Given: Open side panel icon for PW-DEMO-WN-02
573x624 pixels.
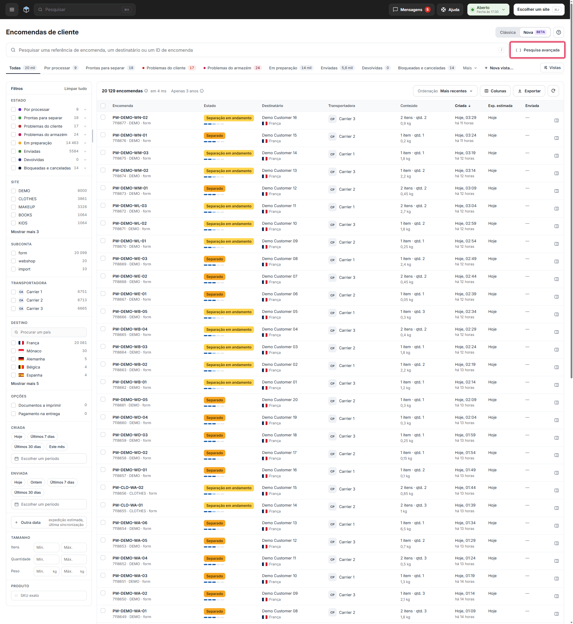Looking at the screenshot, I should [557, 120].
